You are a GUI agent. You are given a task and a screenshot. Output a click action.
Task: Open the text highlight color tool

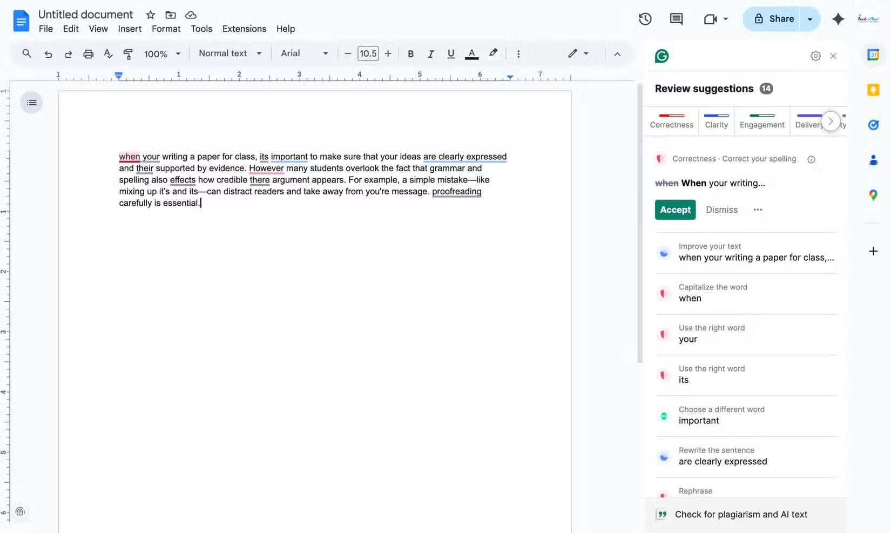[492, 53]
